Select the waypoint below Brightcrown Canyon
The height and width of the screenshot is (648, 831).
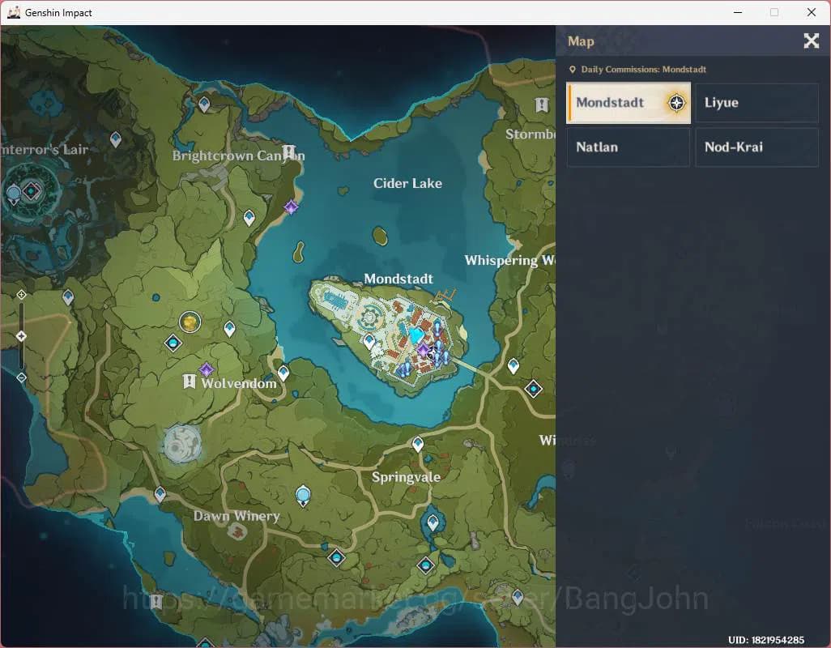(249, 217)
